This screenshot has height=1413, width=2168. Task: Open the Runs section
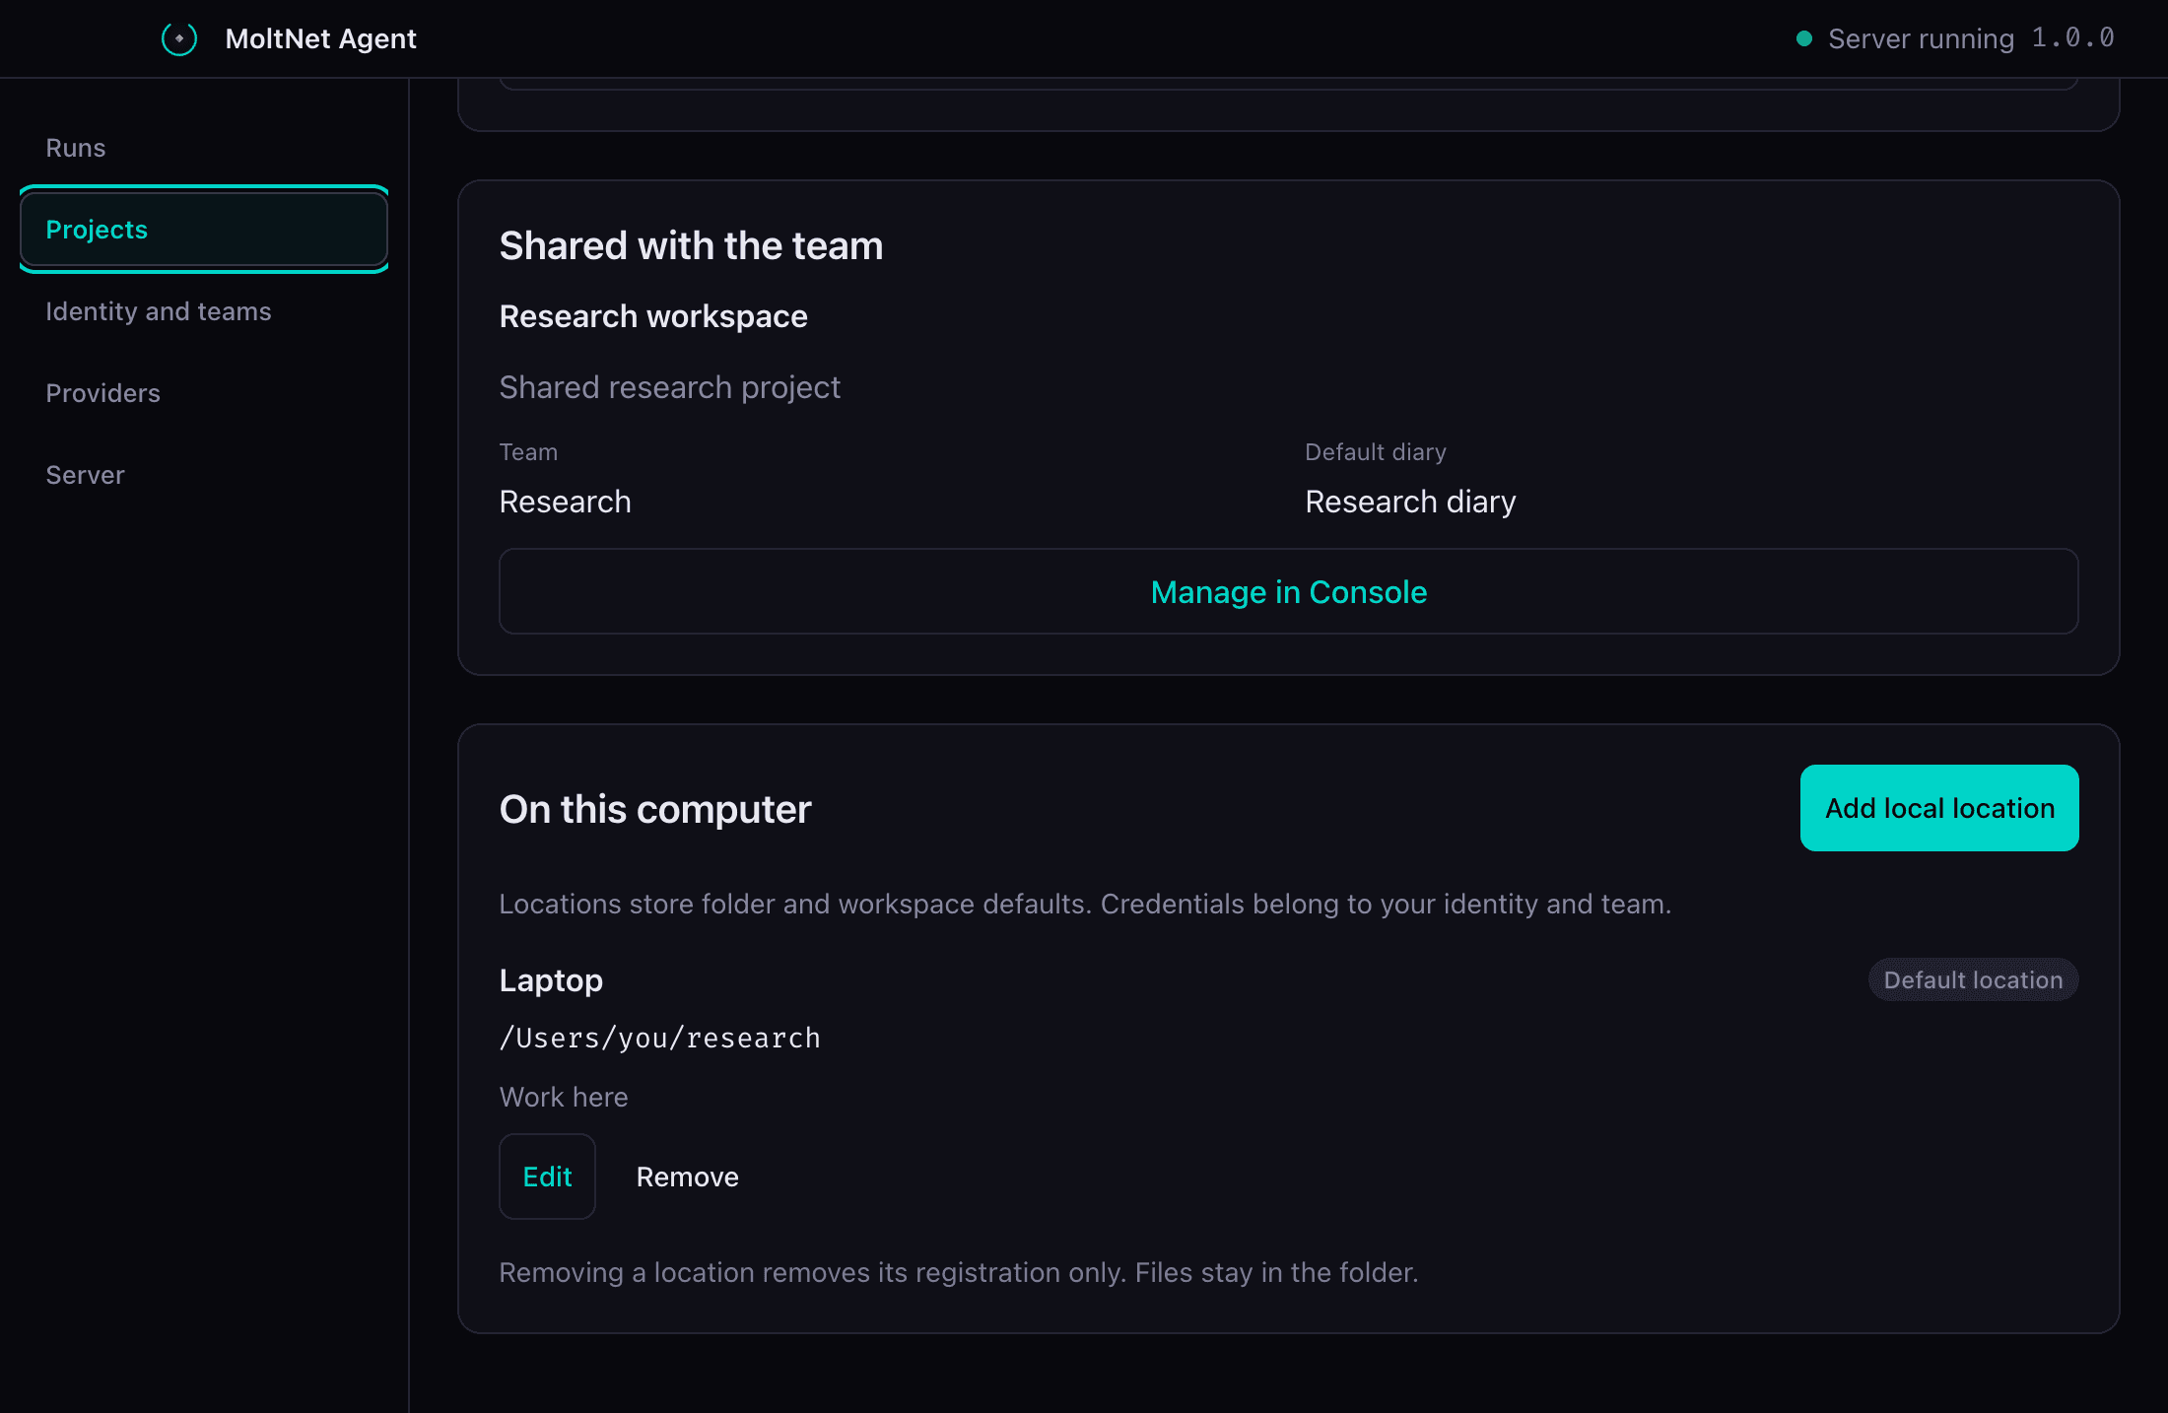(204, 148)
